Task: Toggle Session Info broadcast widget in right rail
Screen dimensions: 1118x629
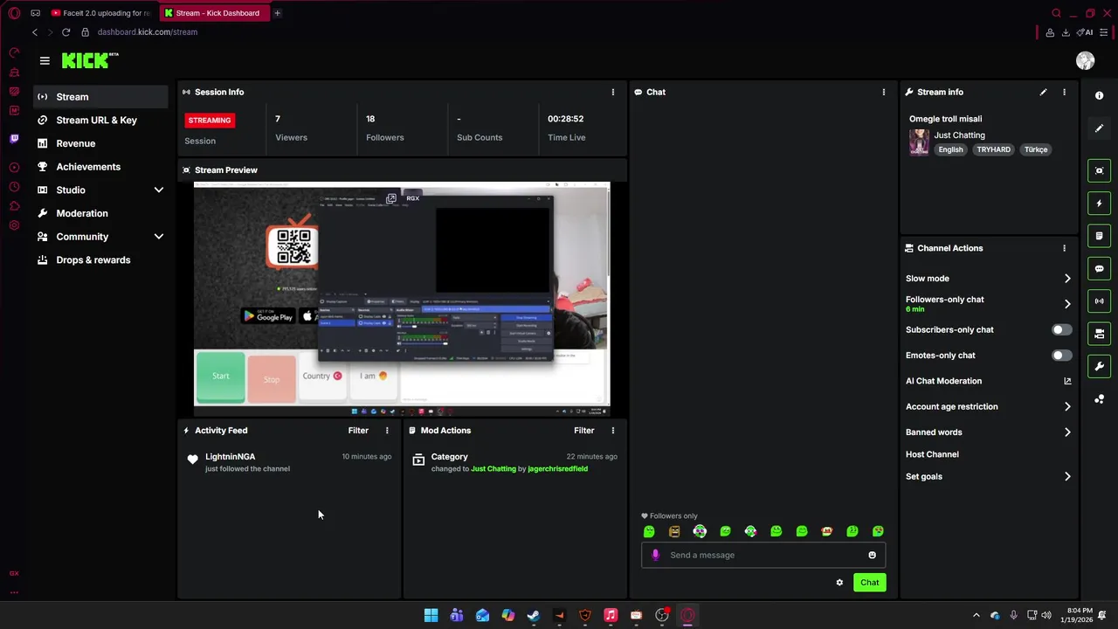Action: [x=1099, y=301]
